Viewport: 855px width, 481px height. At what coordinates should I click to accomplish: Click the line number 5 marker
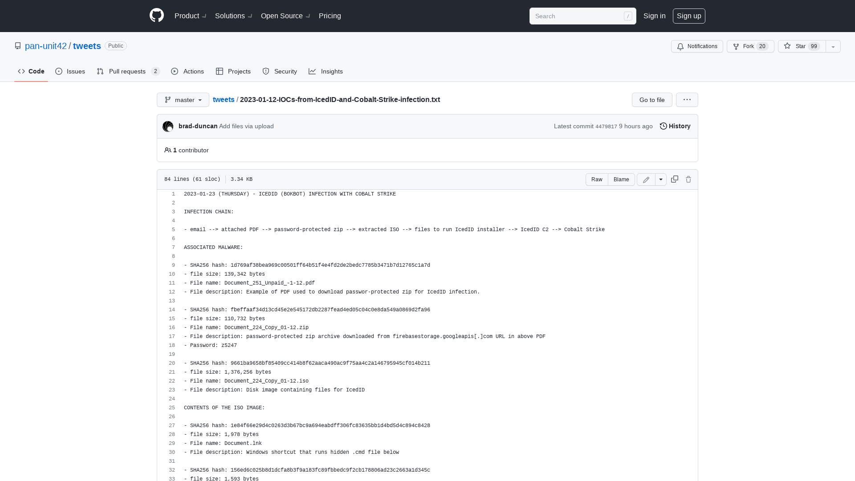(173, 230)
